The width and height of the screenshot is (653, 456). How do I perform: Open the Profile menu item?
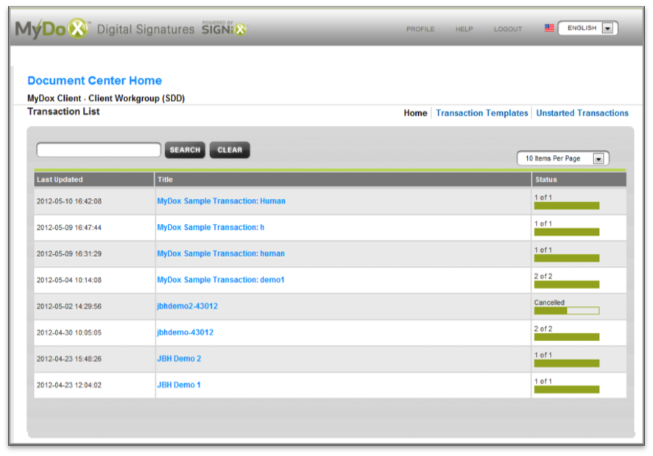pos(420,29)
